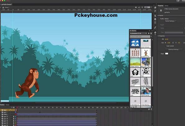
Task: Click frame 50 on the timeline ruler
Action: point(57,107)
